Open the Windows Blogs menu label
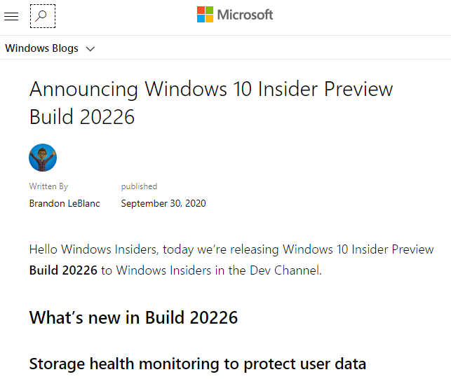 [x=41, y=48]
